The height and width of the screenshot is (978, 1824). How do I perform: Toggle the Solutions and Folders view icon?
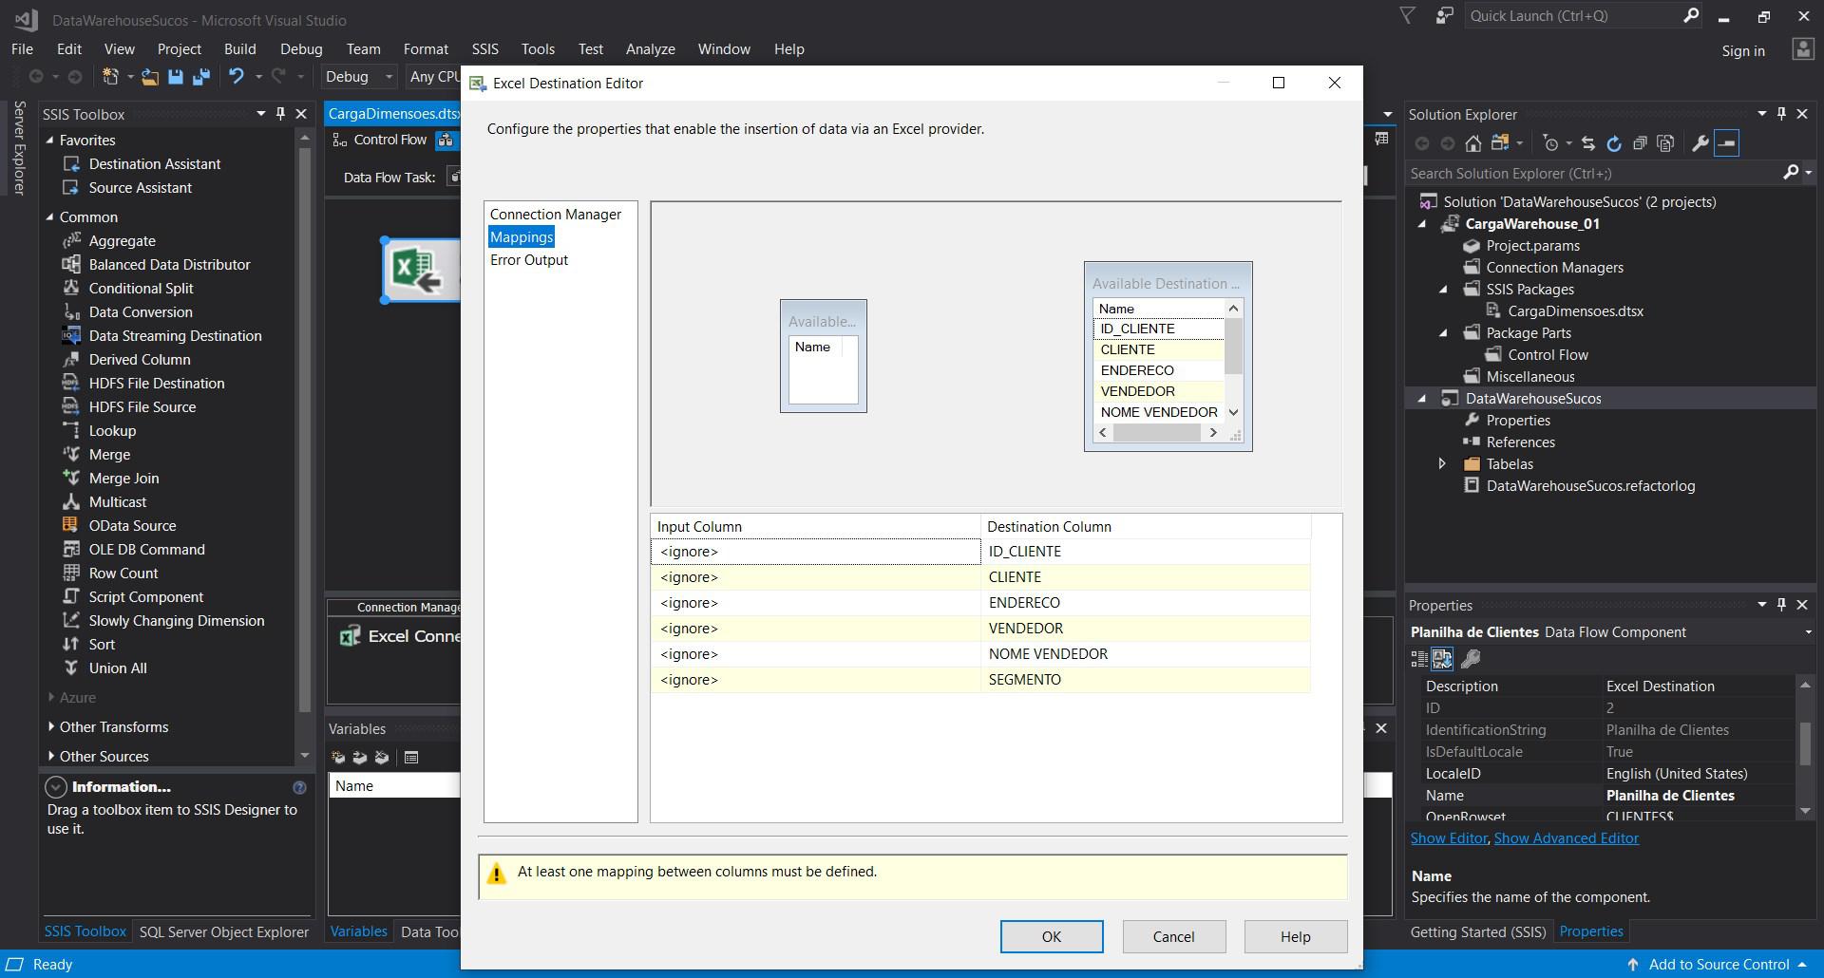click(x=1501, y=143)
